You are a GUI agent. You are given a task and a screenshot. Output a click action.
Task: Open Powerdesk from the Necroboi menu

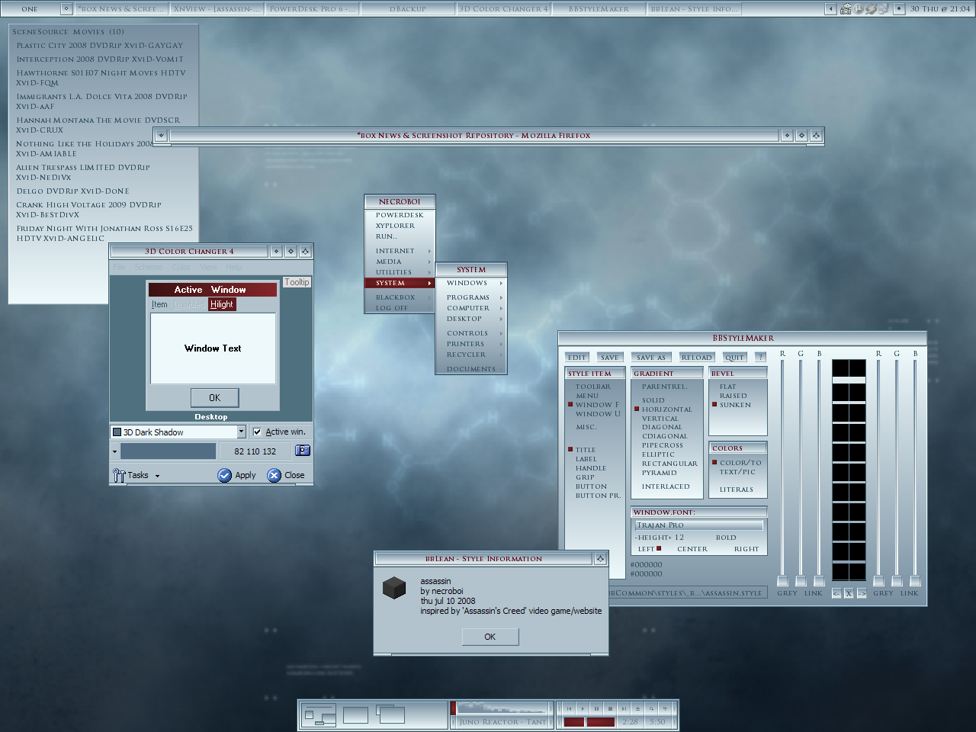[x=400, y=215]
